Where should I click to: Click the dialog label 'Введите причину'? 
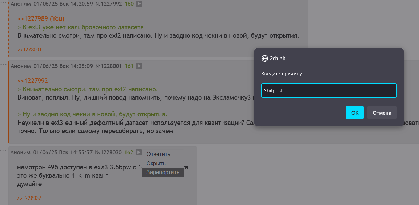[282, 74]
